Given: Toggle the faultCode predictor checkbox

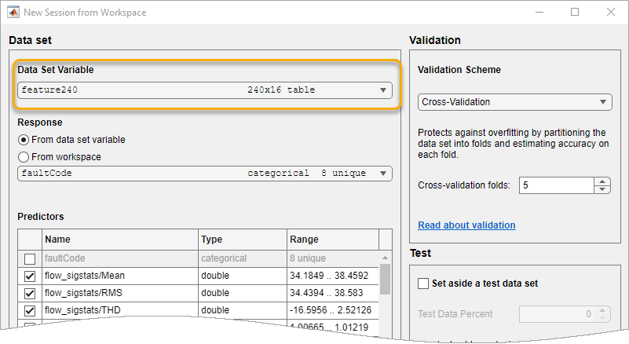Looking at the screenshot, I should (x=30, y=258).
